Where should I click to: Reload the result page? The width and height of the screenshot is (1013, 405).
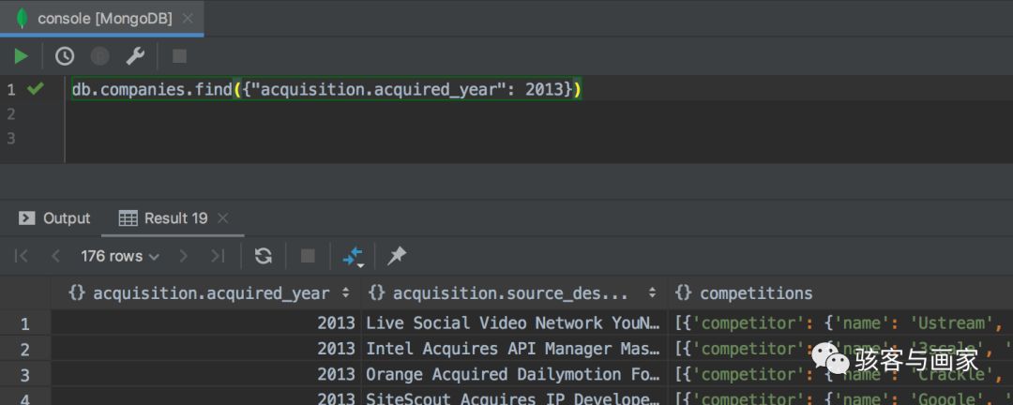[263, 257]
